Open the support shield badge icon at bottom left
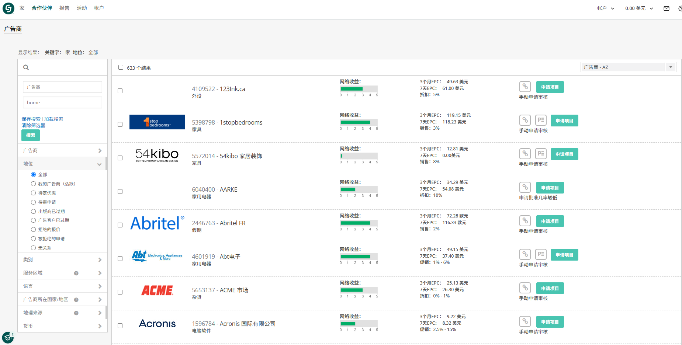Screen dimensions: 682x345 pyautogui.click(x=8, y=337)
